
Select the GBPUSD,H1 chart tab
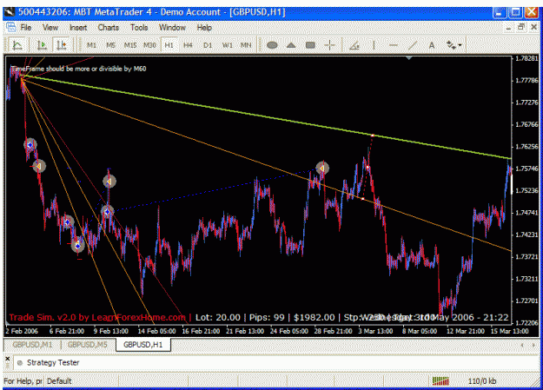143,345
